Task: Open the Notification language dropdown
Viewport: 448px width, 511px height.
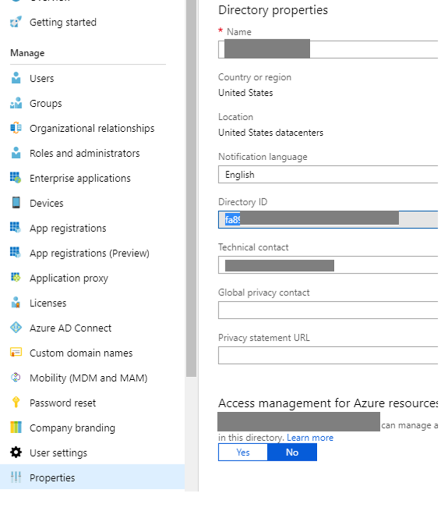Action: pyautogui.click(x=328, y=174)
